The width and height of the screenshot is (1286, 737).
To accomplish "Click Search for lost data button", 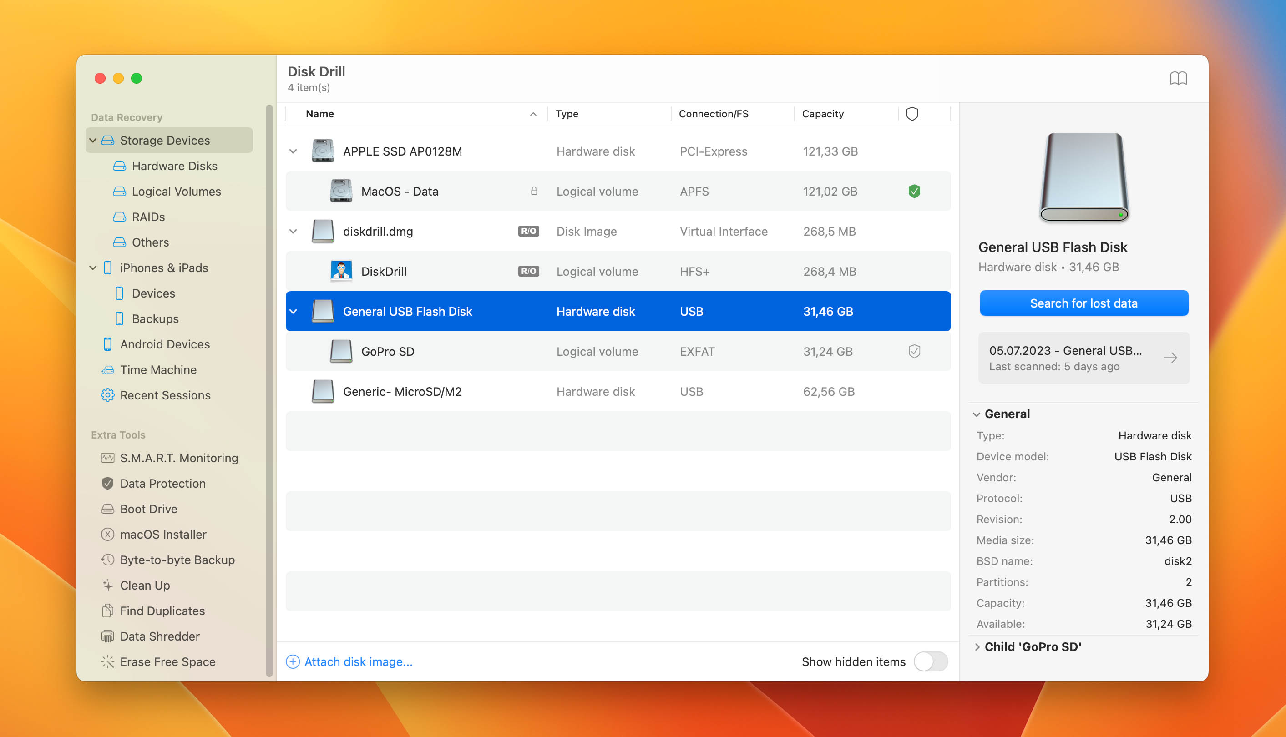I will [x=1084, y=303].
